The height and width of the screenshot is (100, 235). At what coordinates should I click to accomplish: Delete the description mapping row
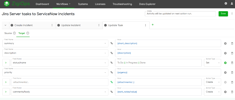point(232,53)
